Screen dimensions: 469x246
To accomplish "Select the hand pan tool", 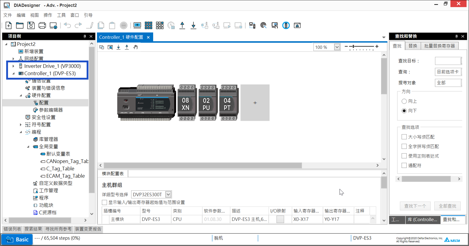I will [x=136, y=47].
